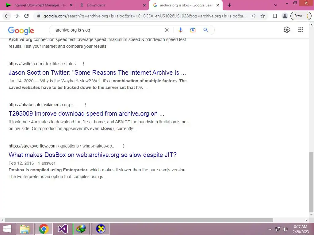Start voice search with the microphone

(x=180, y=30)
